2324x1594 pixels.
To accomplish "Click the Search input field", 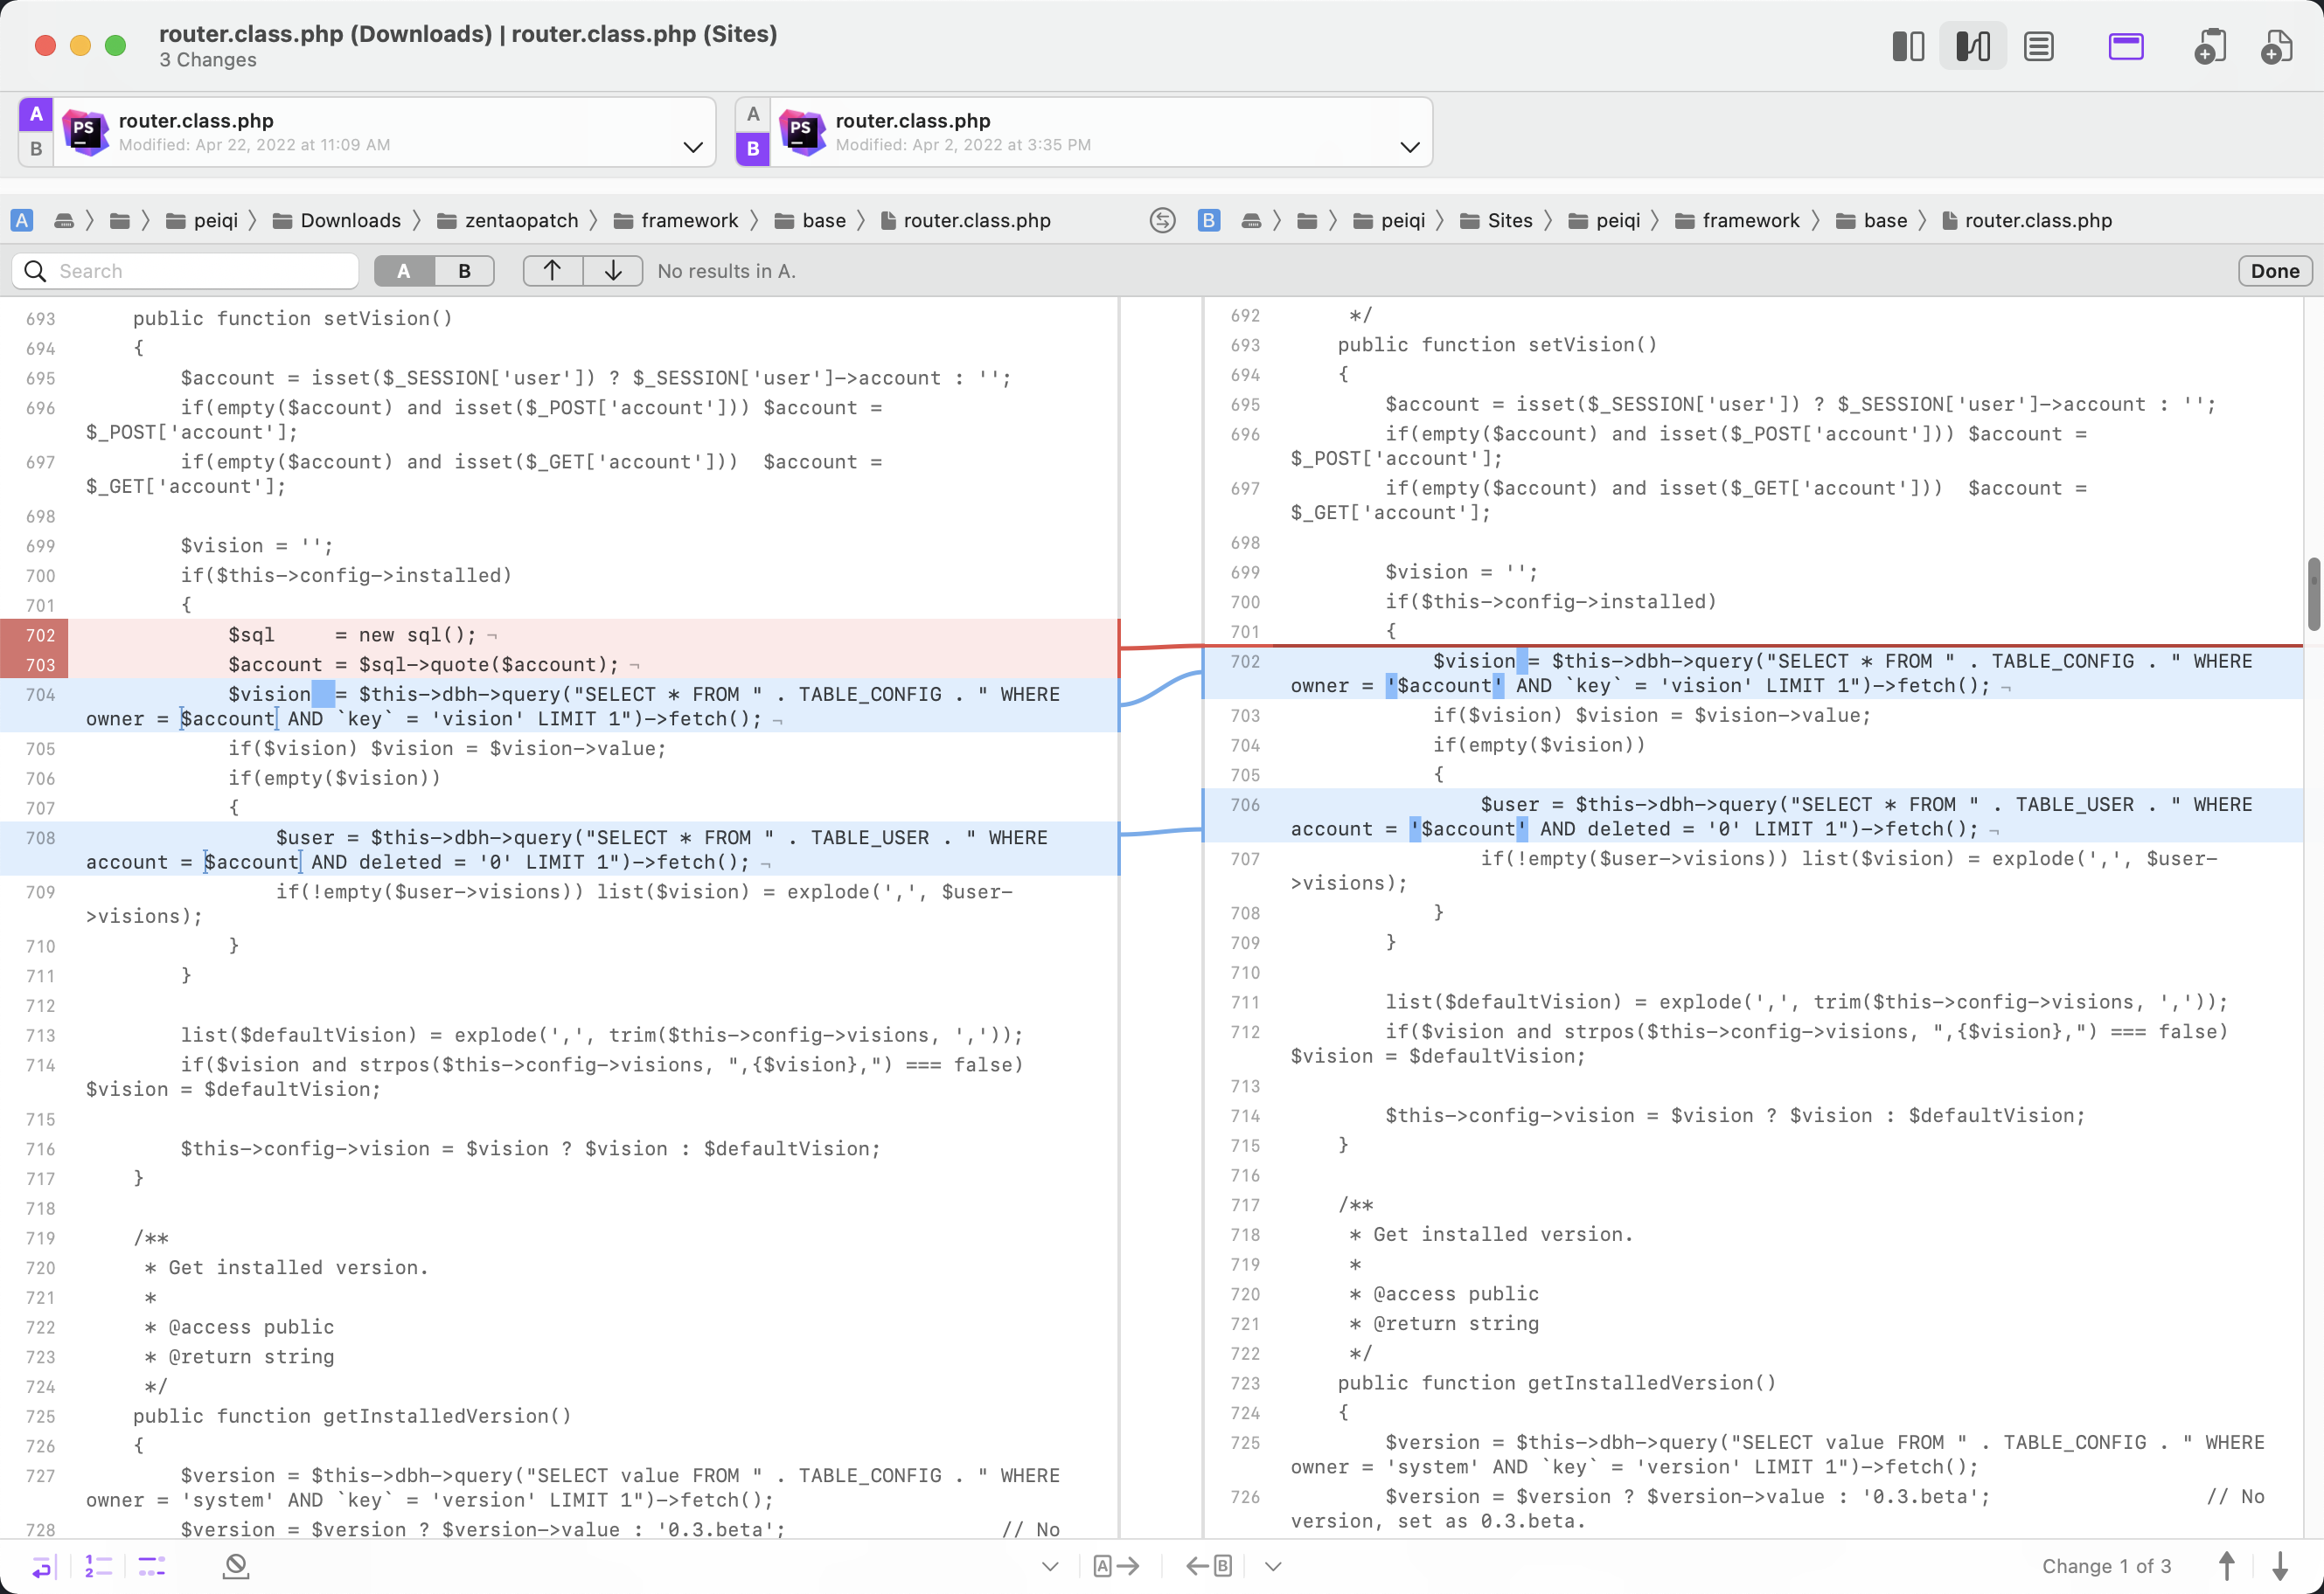I will click(x=199, y=270).
